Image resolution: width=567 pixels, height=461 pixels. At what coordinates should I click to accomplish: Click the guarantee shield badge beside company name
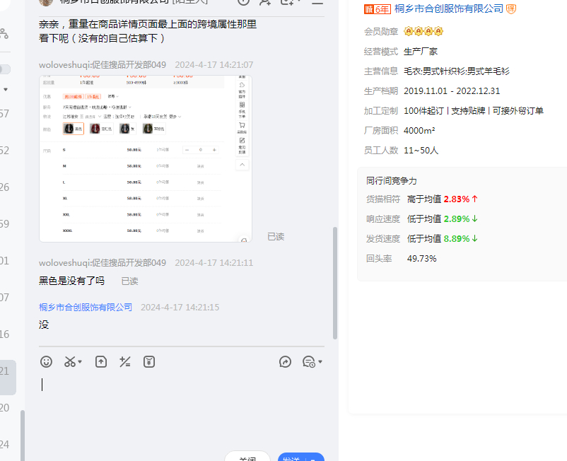click(511, 9)
